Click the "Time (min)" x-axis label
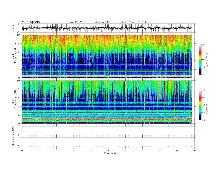 tap(111, 153)
